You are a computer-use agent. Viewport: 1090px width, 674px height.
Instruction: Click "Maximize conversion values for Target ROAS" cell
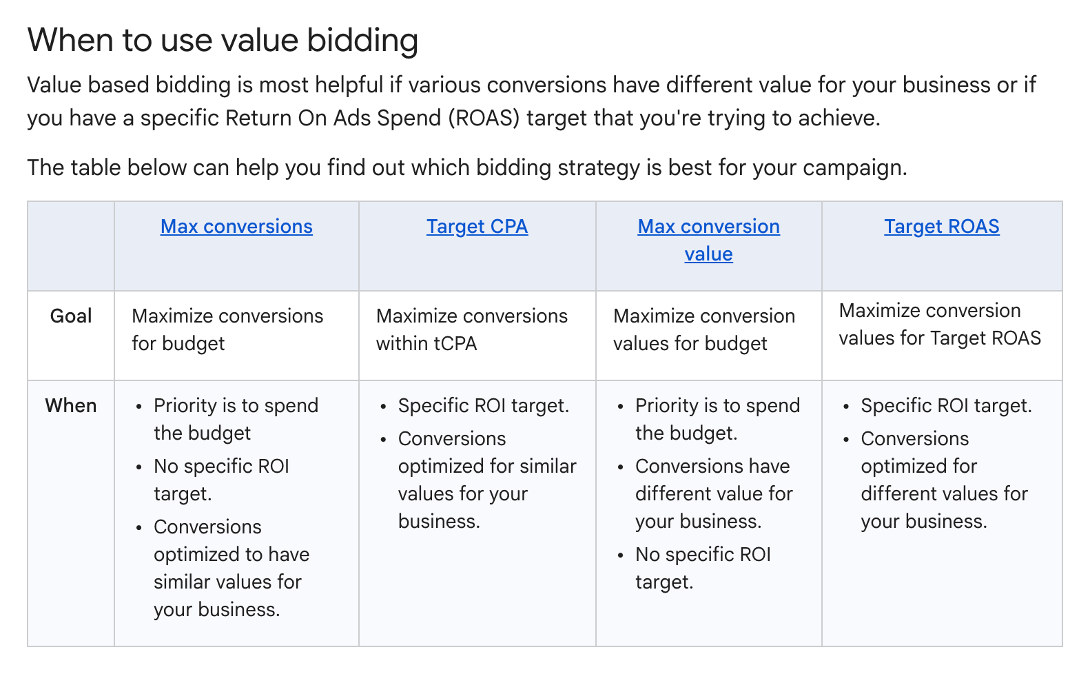tap(939, 324)
